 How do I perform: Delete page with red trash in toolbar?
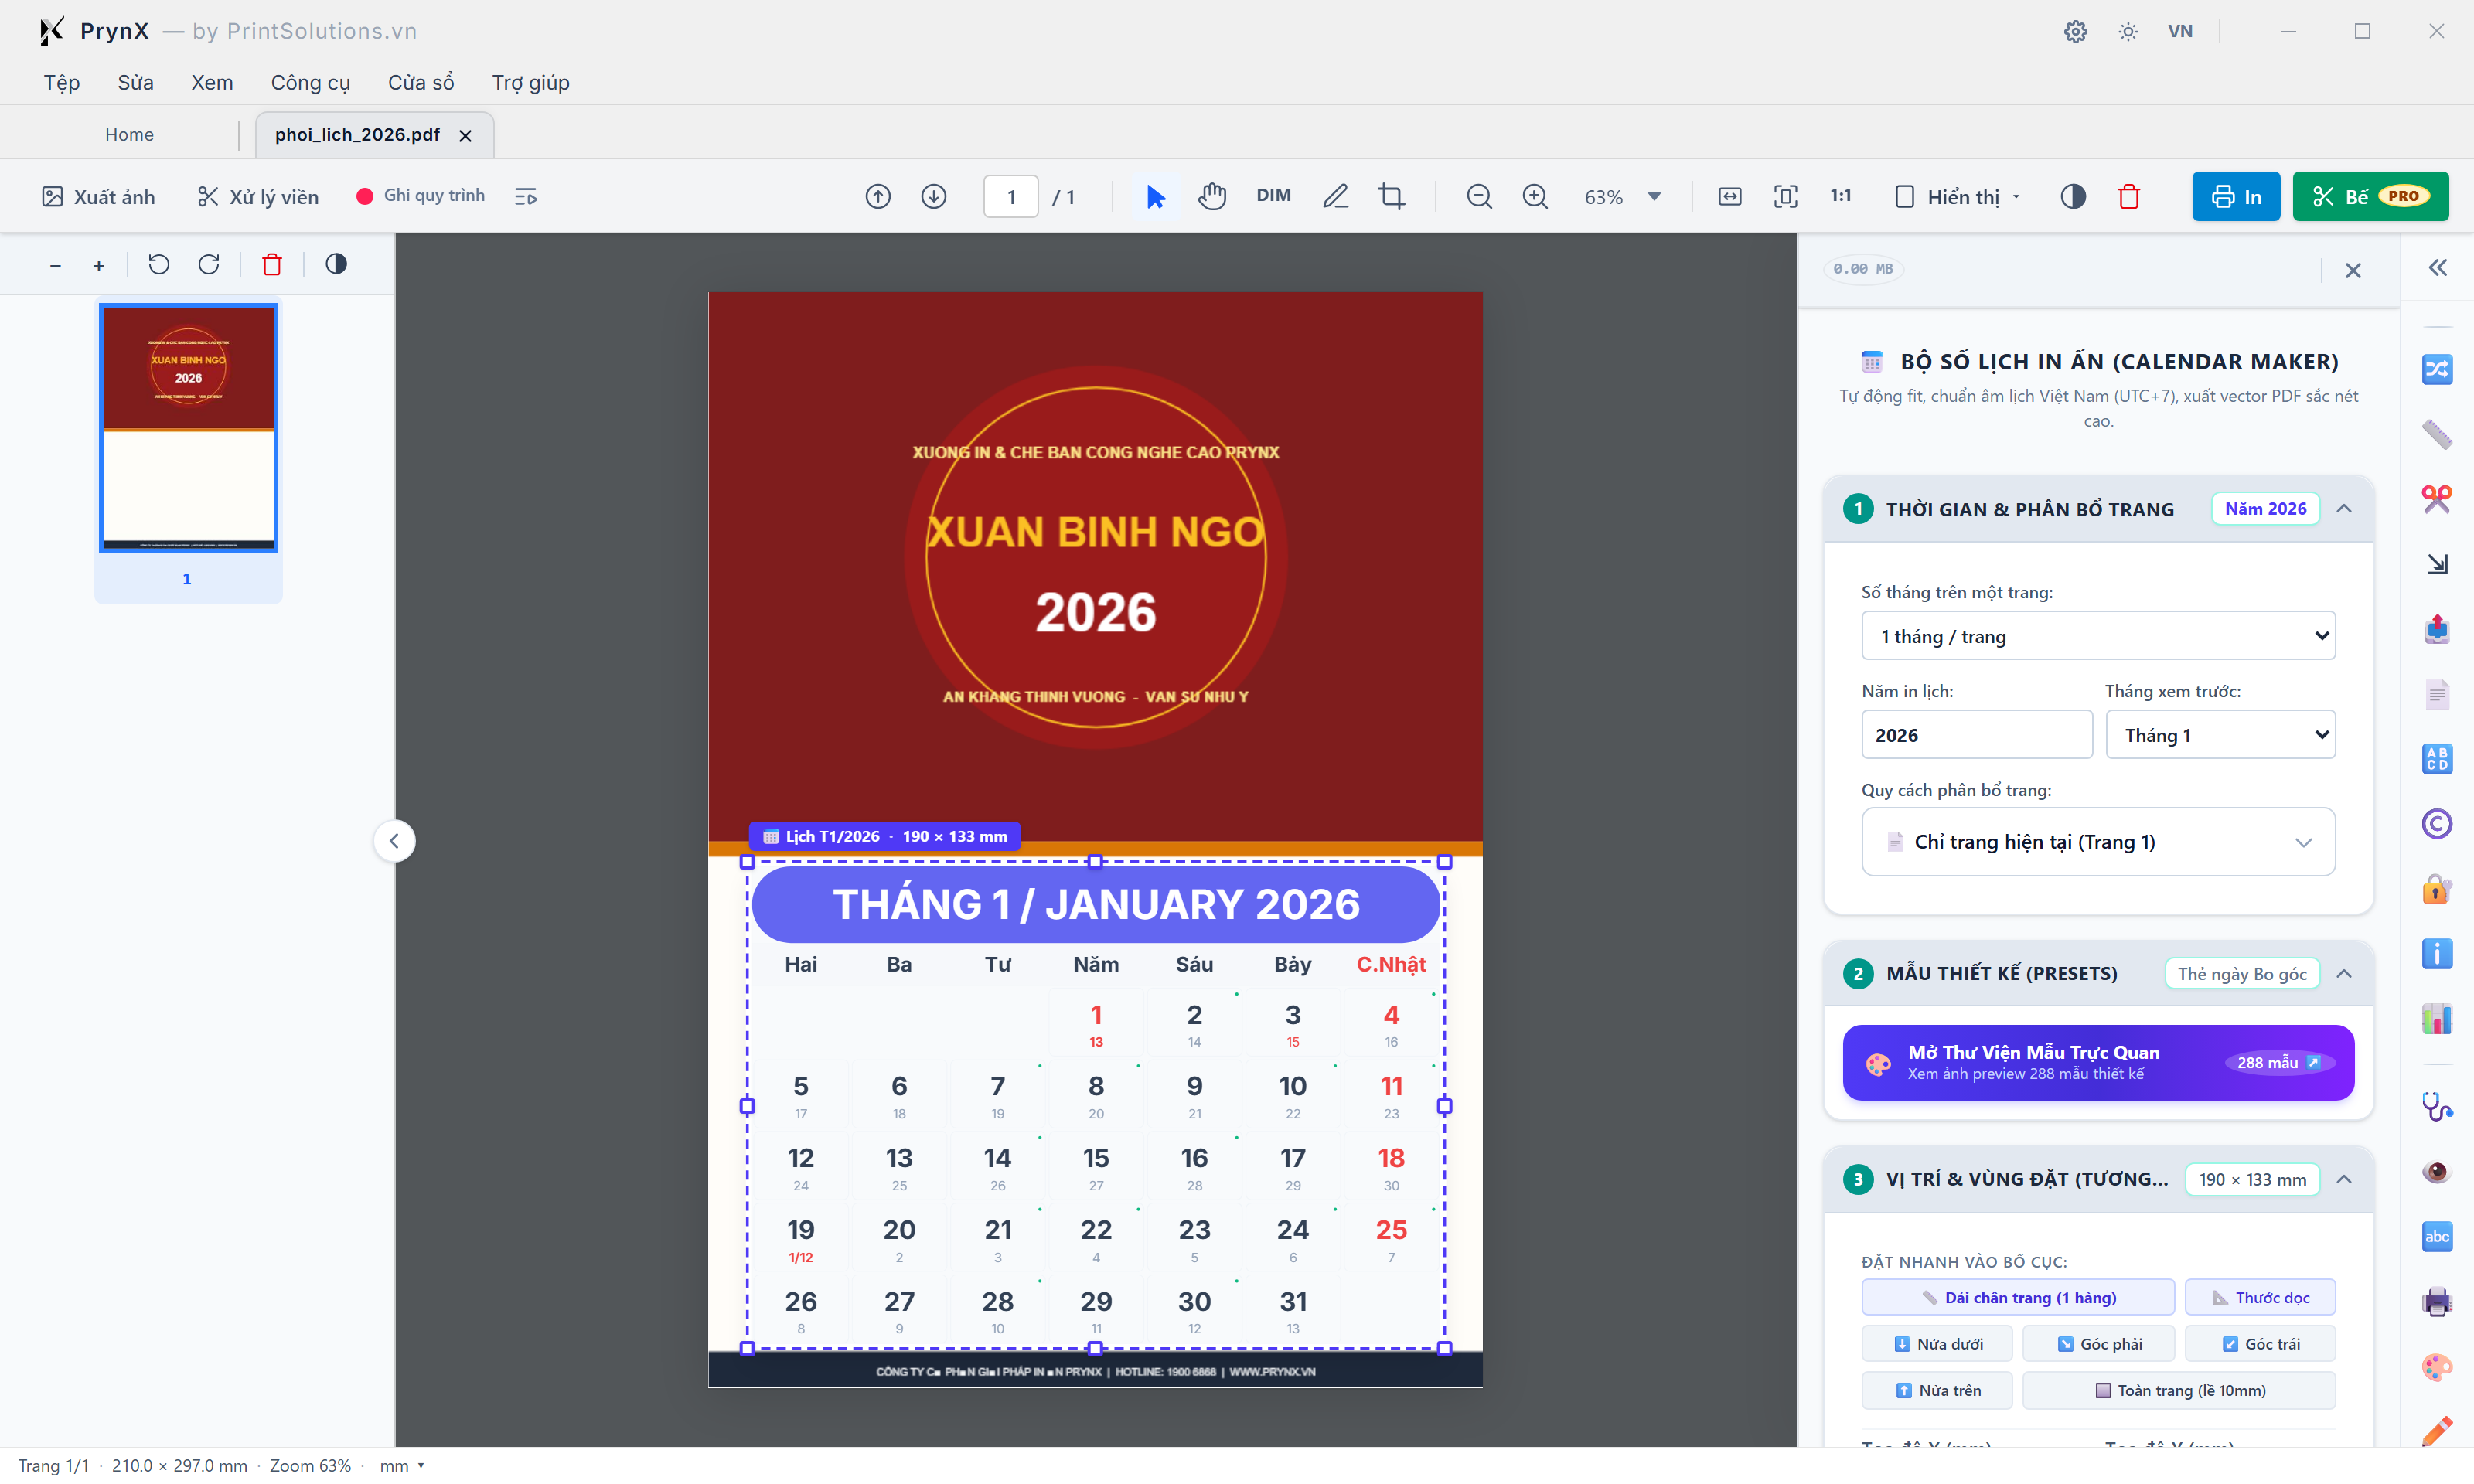(x=2129, y=196)
